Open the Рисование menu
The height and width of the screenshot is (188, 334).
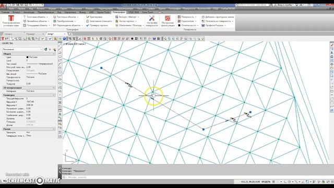click(x=77, y=9)
